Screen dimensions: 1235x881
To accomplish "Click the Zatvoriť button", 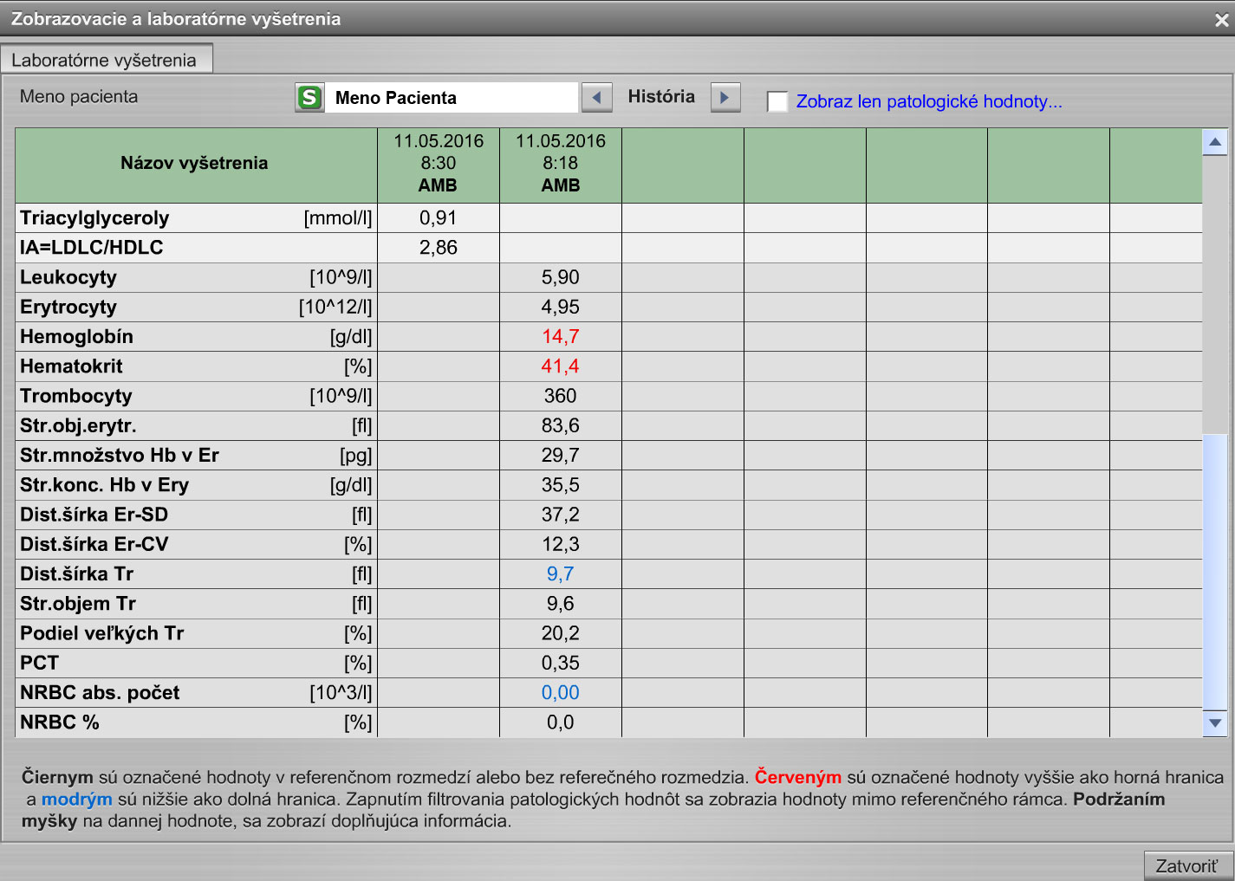I will pos(1186,865).
